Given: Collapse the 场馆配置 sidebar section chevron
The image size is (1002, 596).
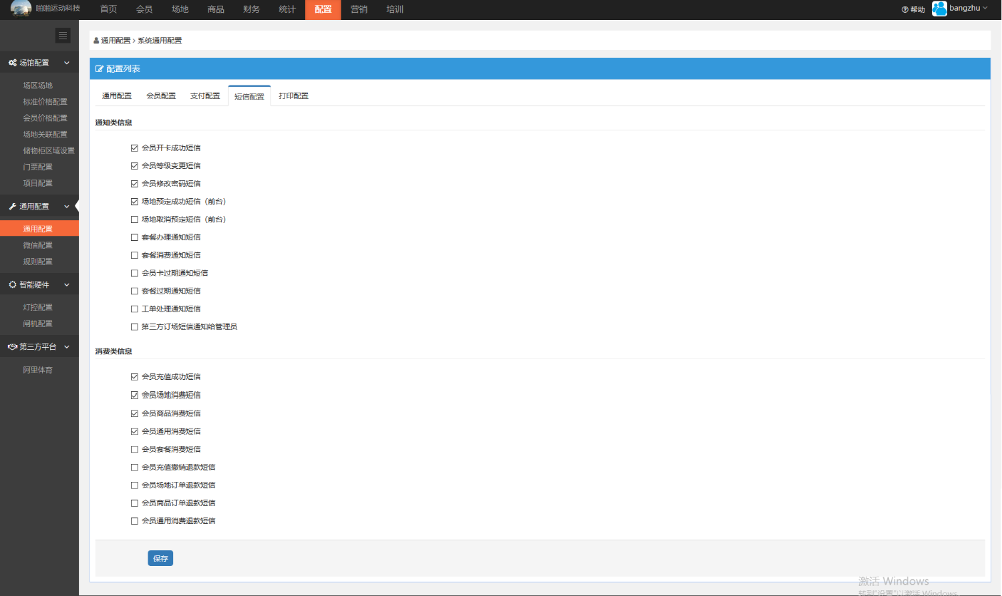Looking at the screenshot, I should click(x=67, y=63).
